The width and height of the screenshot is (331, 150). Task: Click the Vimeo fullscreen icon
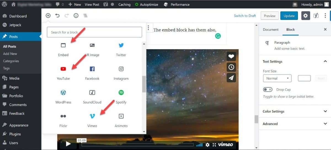[x=214, y=145]
